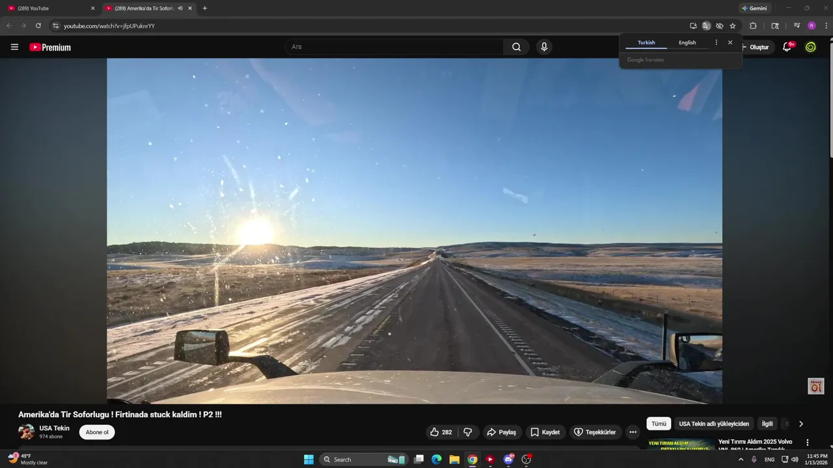Open the YouTube account avatar menu
The height and width of the screenshot is (468, 833).
coord(810,47)
